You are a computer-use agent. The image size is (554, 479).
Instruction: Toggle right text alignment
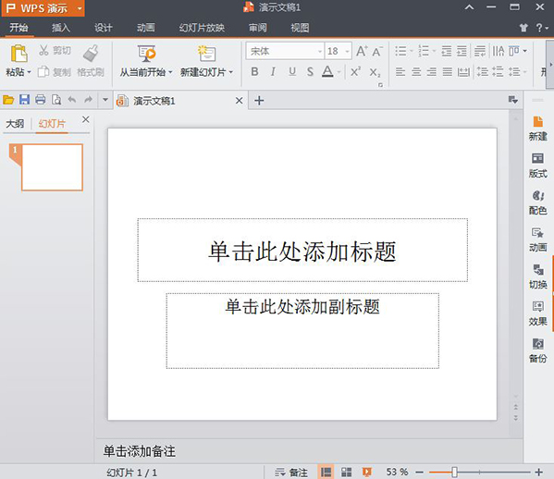pos(431,72)
